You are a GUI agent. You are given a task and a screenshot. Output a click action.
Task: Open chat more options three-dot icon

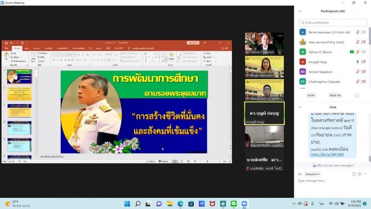(x=365, y=174)
